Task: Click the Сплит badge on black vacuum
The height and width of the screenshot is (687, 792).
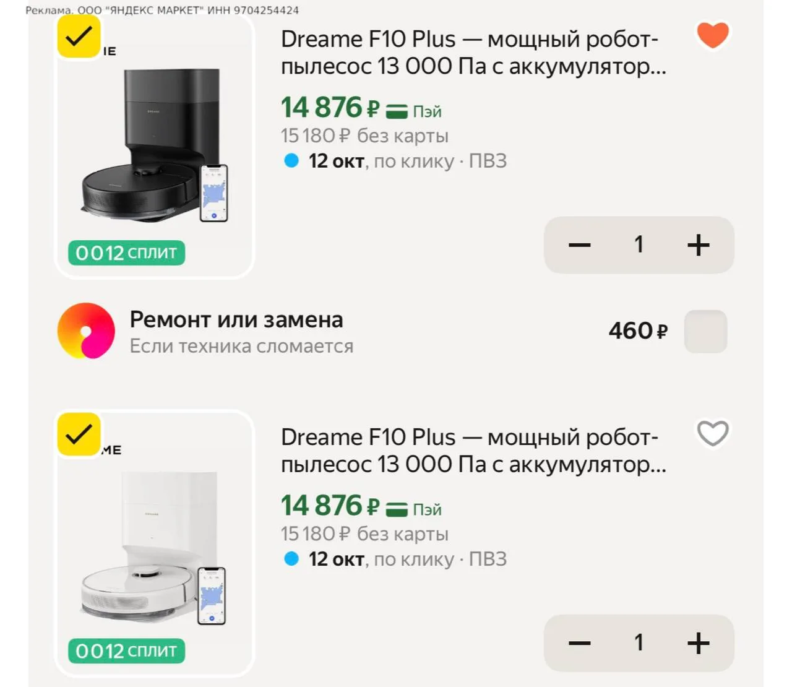Action: [126, 253]
